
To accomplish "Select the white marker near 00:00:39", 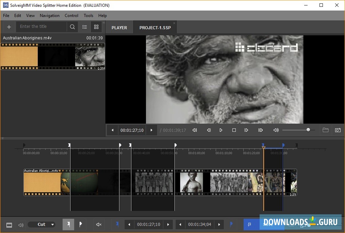I will (130, 145).
